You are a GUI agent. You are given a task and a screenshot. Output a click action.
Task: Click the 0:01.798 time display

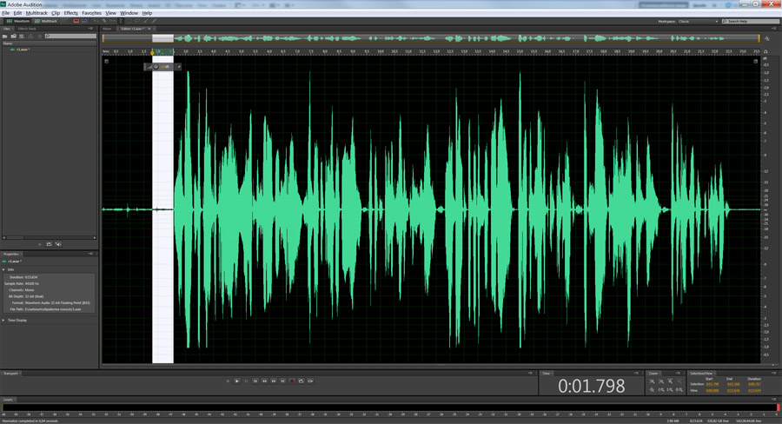(591, 386)
